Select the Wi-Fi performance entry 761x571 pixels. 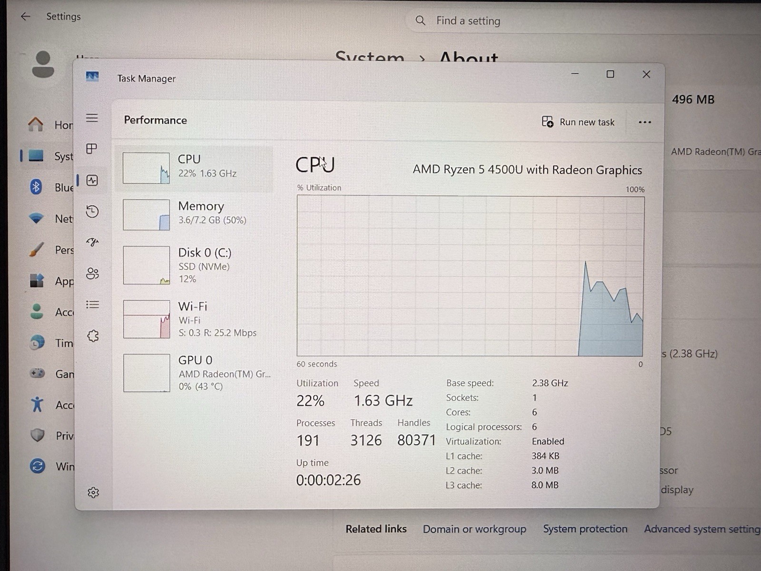pyautogui.click(x=194, y=319)
